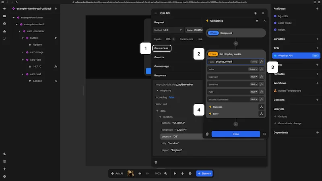Click the plus next to example-handle-api-callback
322x181 pixels.
[x=56, y=8]
